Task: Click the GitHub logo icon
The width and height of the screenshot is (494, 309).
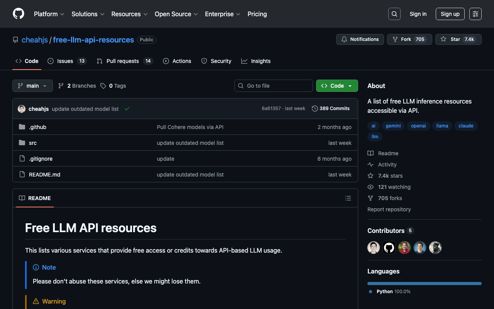Action: [x=19, y=14]
